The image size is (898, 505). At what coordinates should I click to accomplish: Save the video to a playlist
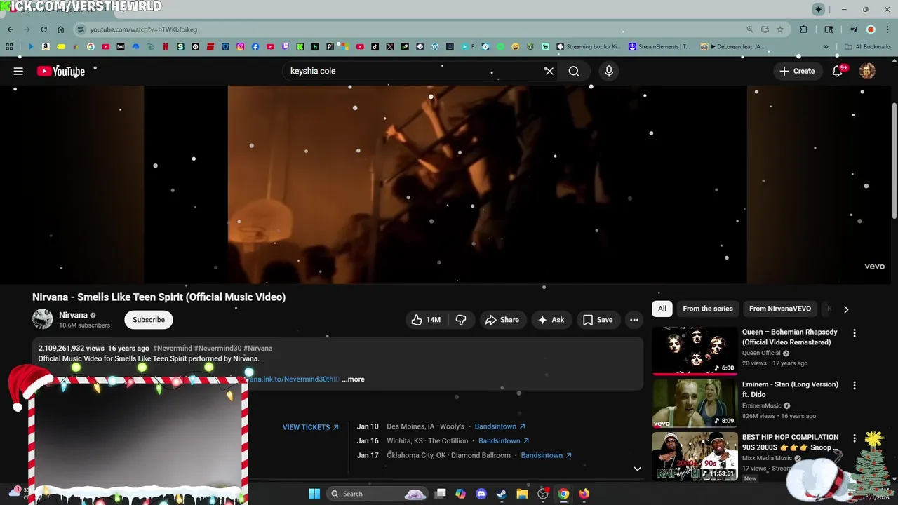pyautogui.click(x=598, y=320)
